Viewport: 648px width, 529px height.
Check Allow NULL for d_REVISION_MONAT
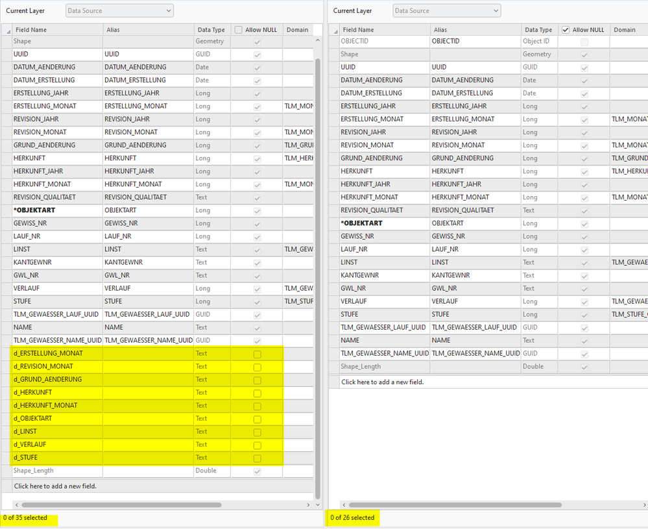[x=257, y=367]
